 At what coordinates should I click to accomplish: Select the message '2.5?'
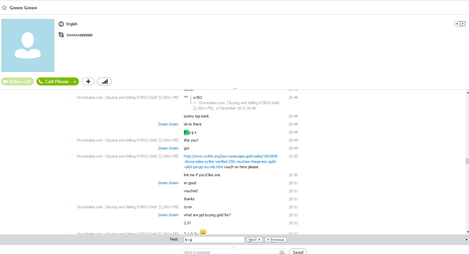tap(187, 223)
